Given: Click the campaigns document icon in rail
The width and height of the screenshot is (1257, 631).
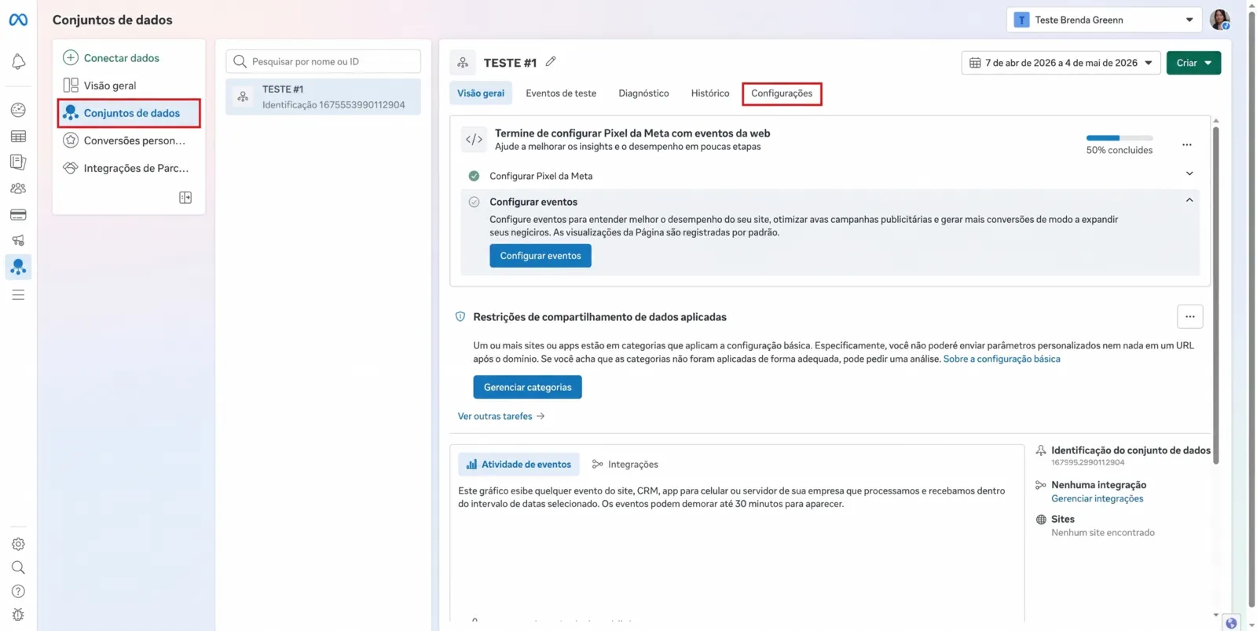Looking at the screenshot, I should (18, 162).
